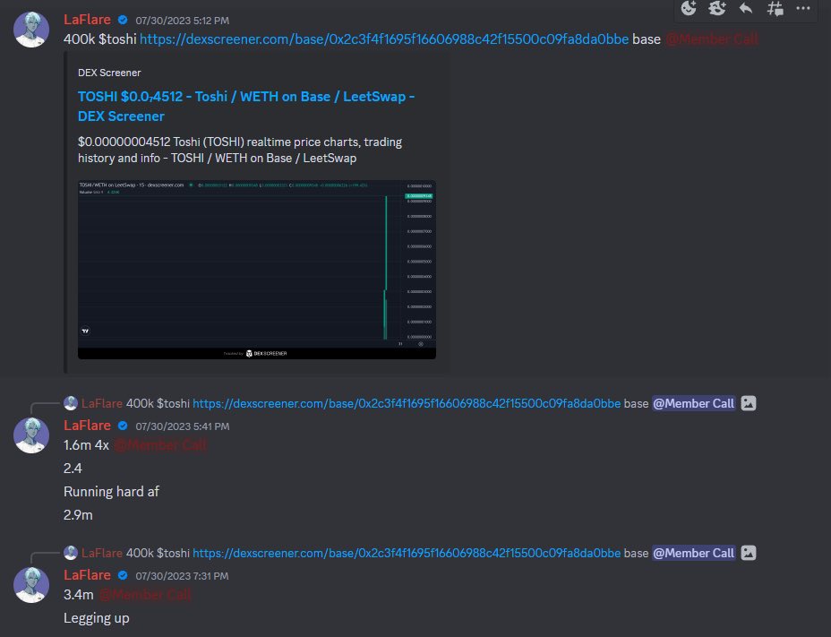This screenshot has height=637, width=831.
Task: Click the timestamp 07/30/2023 7:31 PM
Action: click(x=183, y=576)
